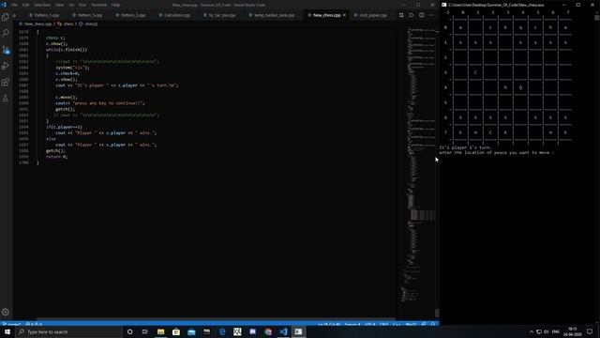Click the git branch in status bar
Viewport: 600px width, 338px height.
11,325
